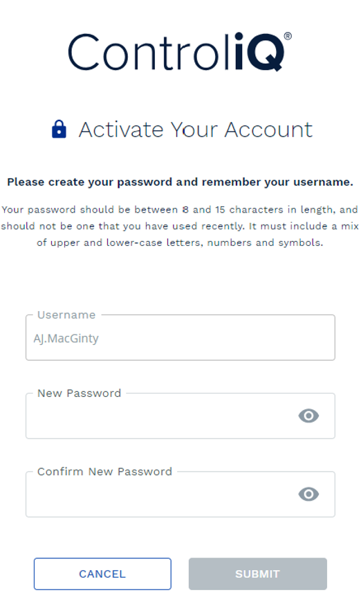Click the Activate Your Account heading
Viewport: 361px width, 613px height.
click(x=196, y=130)
